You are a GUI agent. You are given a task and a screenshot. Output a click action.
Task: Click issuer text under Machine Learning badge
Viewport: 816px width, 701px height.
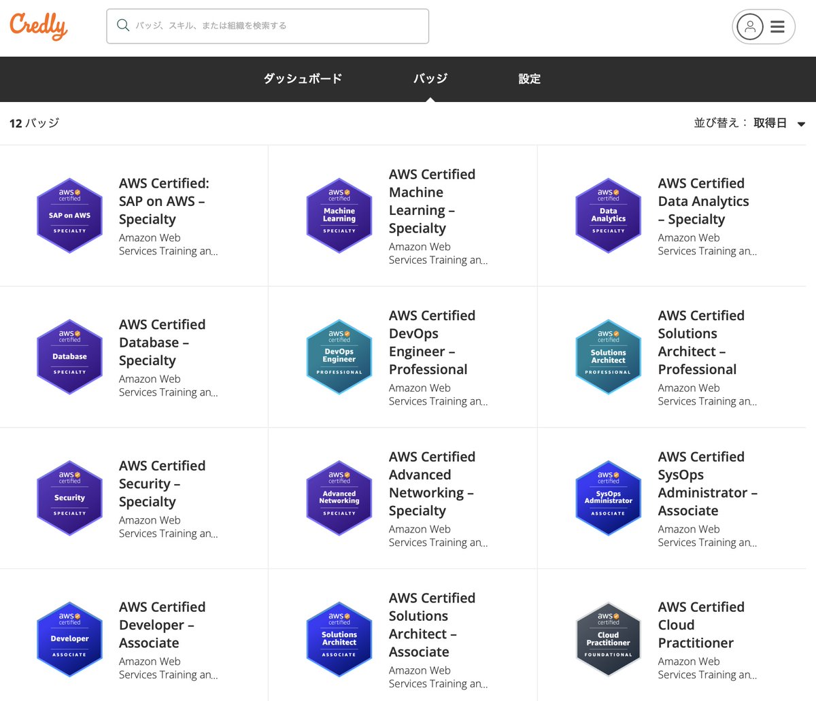click(439, 253)
